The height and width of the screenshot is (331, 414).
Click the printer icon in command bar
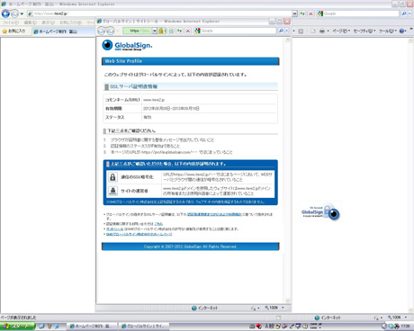(x=322, y=31)
